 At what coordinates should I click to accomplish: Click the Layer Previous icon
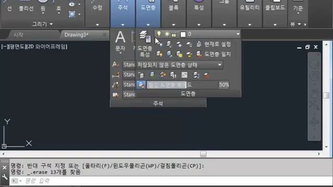point(141,75)
